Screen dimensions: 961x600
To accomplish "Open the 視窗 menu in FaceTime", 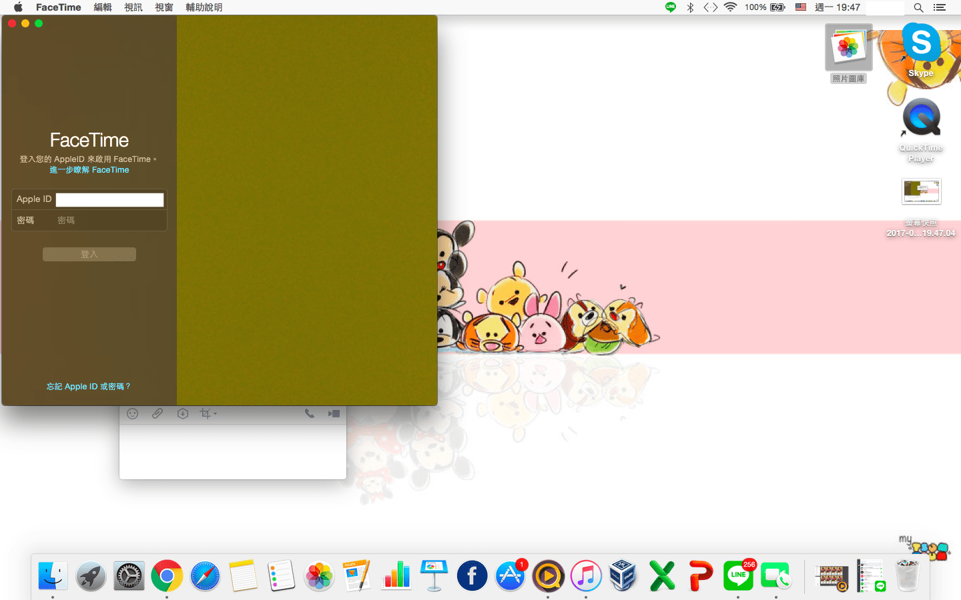I will (164, 7).
